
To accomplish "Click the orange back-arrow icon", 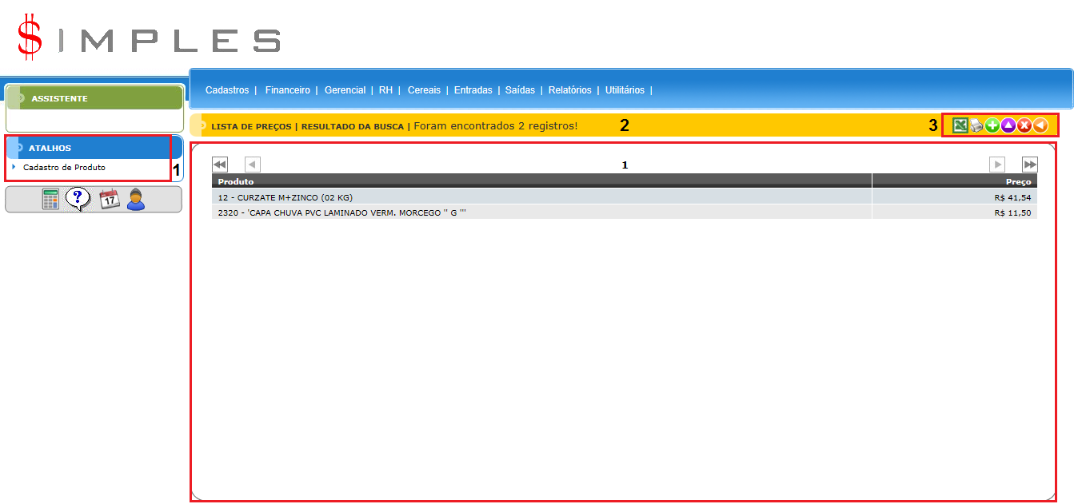I will [1040, 125].
